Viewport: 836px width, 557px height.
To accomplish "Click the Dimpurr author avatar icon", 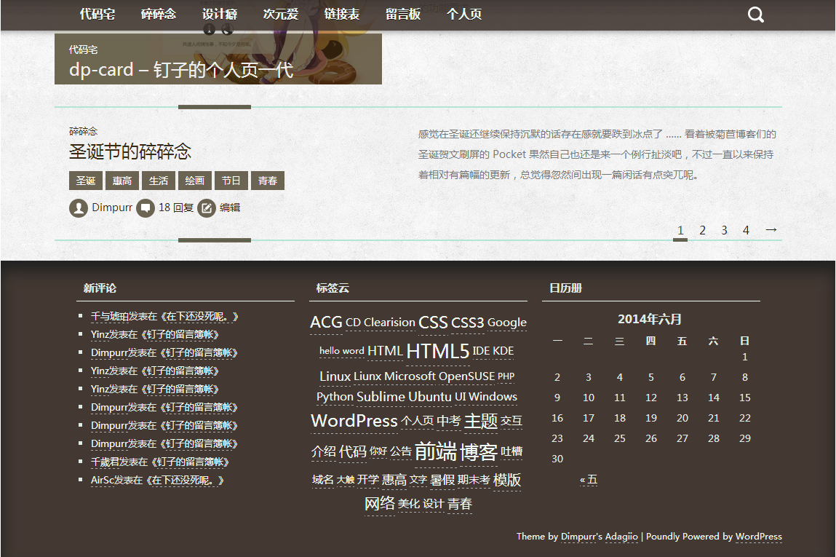I will pos(79,208).
